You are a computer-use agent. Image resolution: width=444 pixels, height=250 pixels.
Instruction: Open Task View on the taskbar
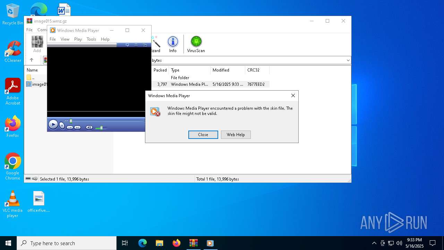click(x=125, y=243)
